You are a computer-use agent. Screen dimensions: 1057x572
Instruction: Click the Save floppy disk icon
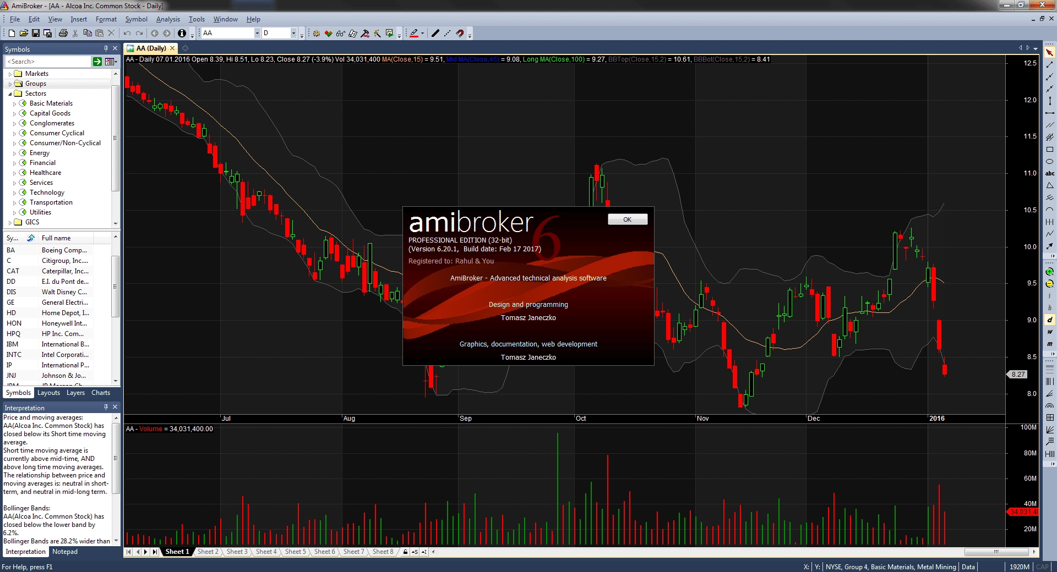click(x=35, y=34)
